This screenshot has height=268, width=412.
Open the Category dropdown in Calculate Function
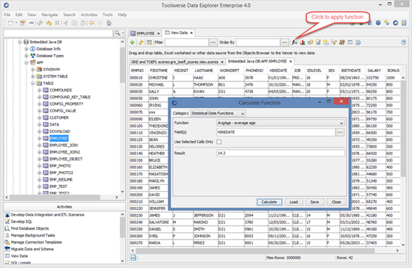coord(218,113)
